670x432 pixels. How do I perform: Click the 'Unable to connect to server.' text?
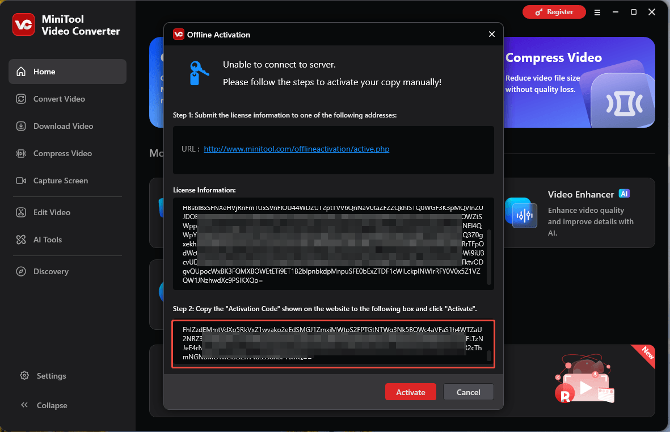point(280,65)
